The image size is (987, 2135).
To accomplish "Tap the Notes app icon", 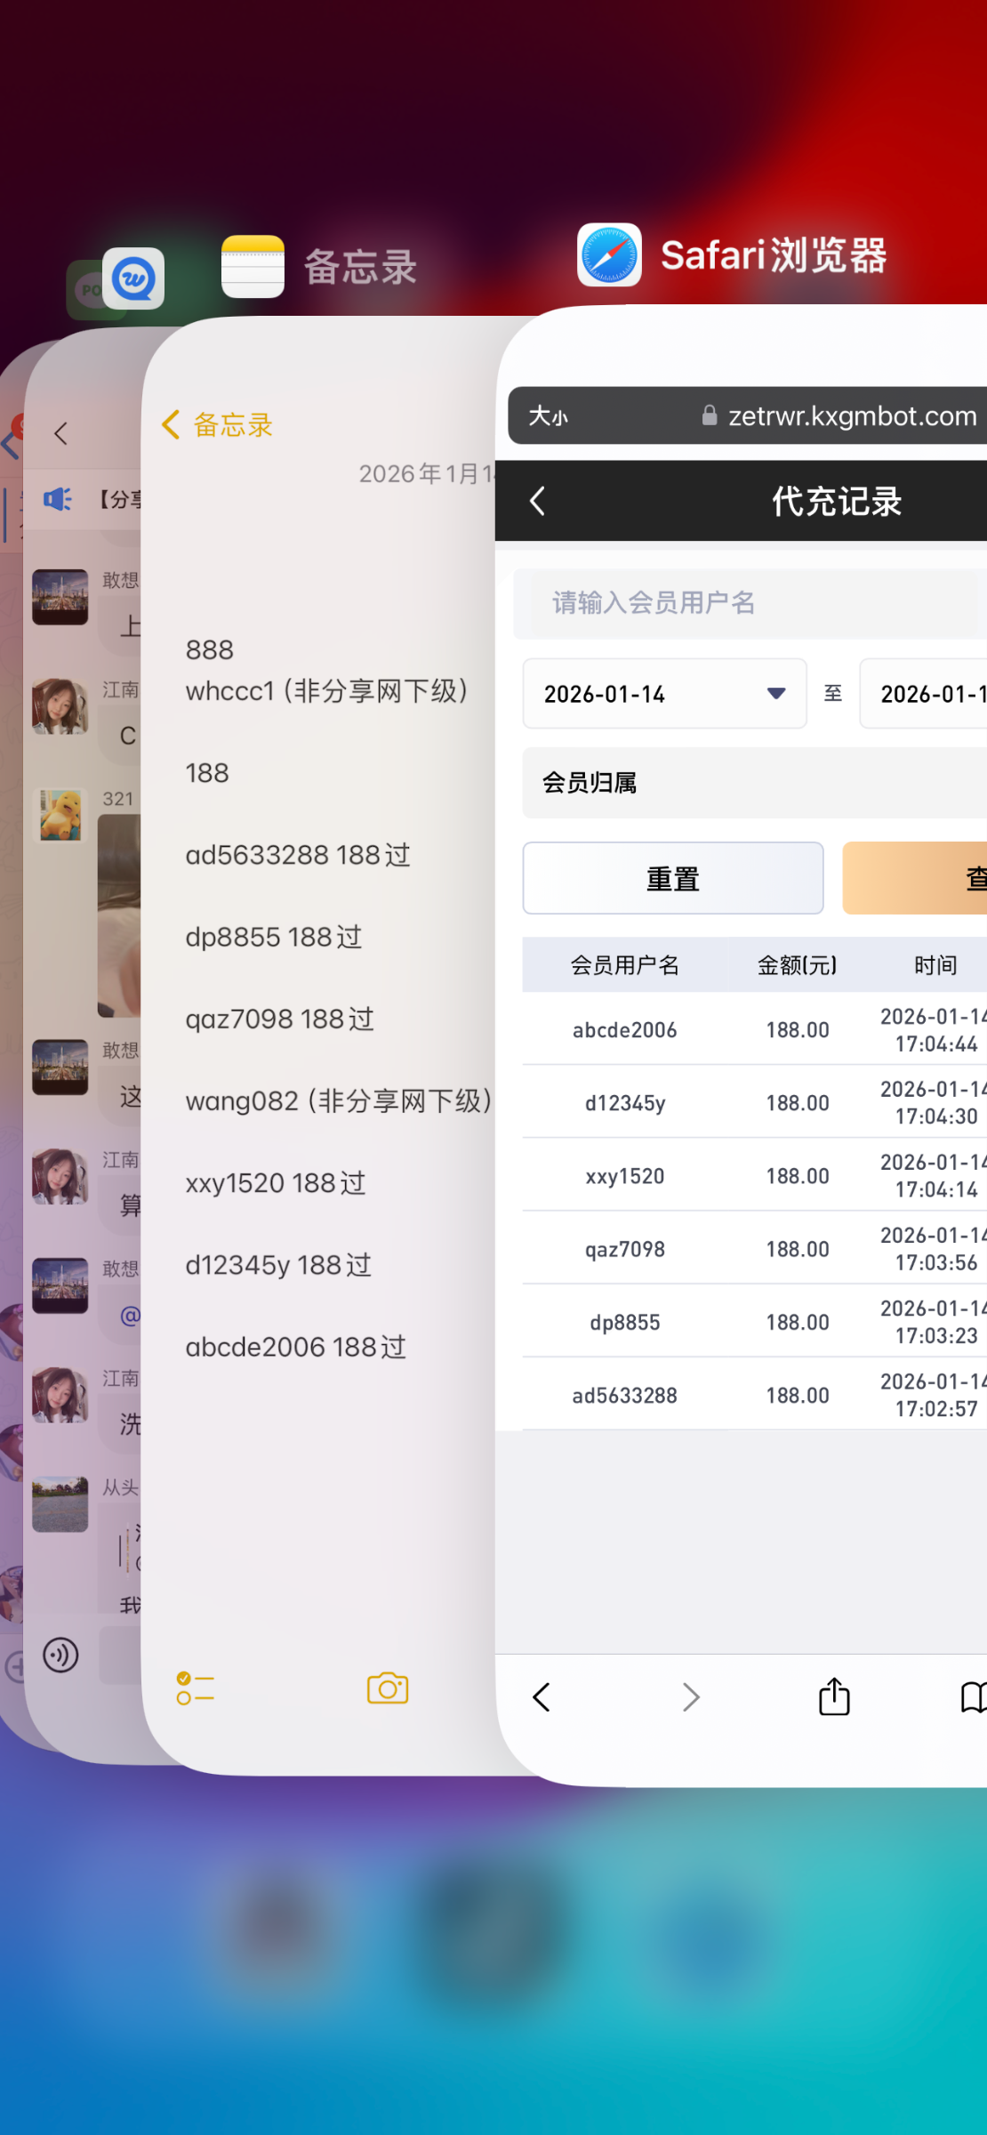I will [253, 267].
